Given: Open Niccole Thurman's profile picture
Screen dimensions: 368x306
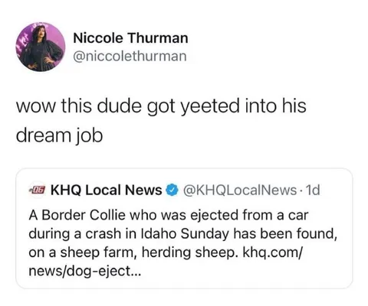Looking at the screenshot, I should click(x=41, y=47).
